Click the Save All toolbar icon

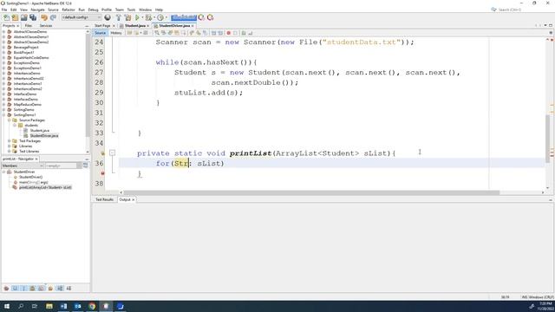point(33,17)
